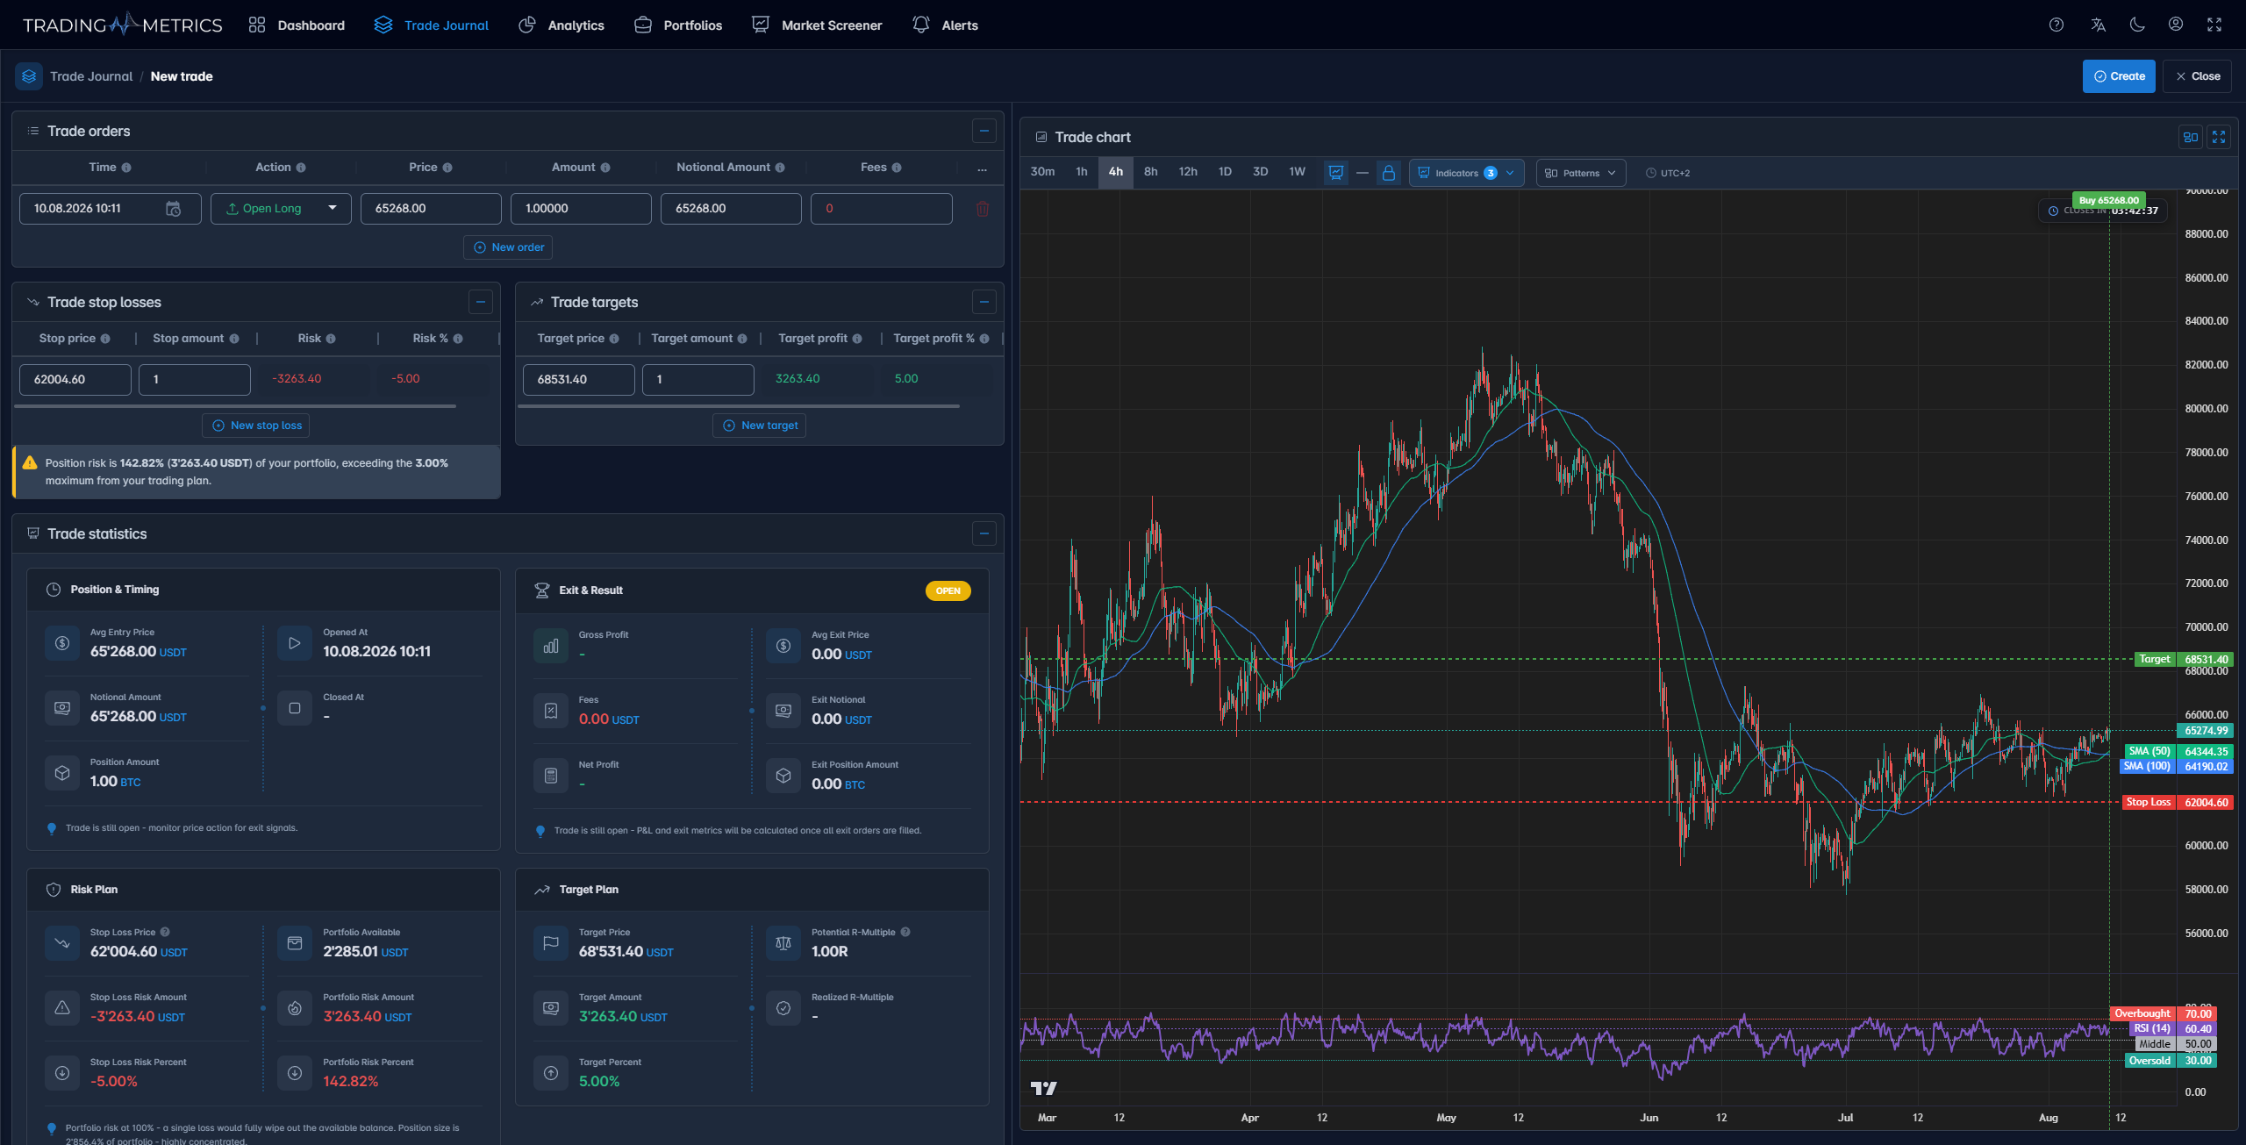Click the Trade Journal breadcrumb link
Image resolution: width=2246 pixels, height=1145 pixels.
[x=91, y=76]
